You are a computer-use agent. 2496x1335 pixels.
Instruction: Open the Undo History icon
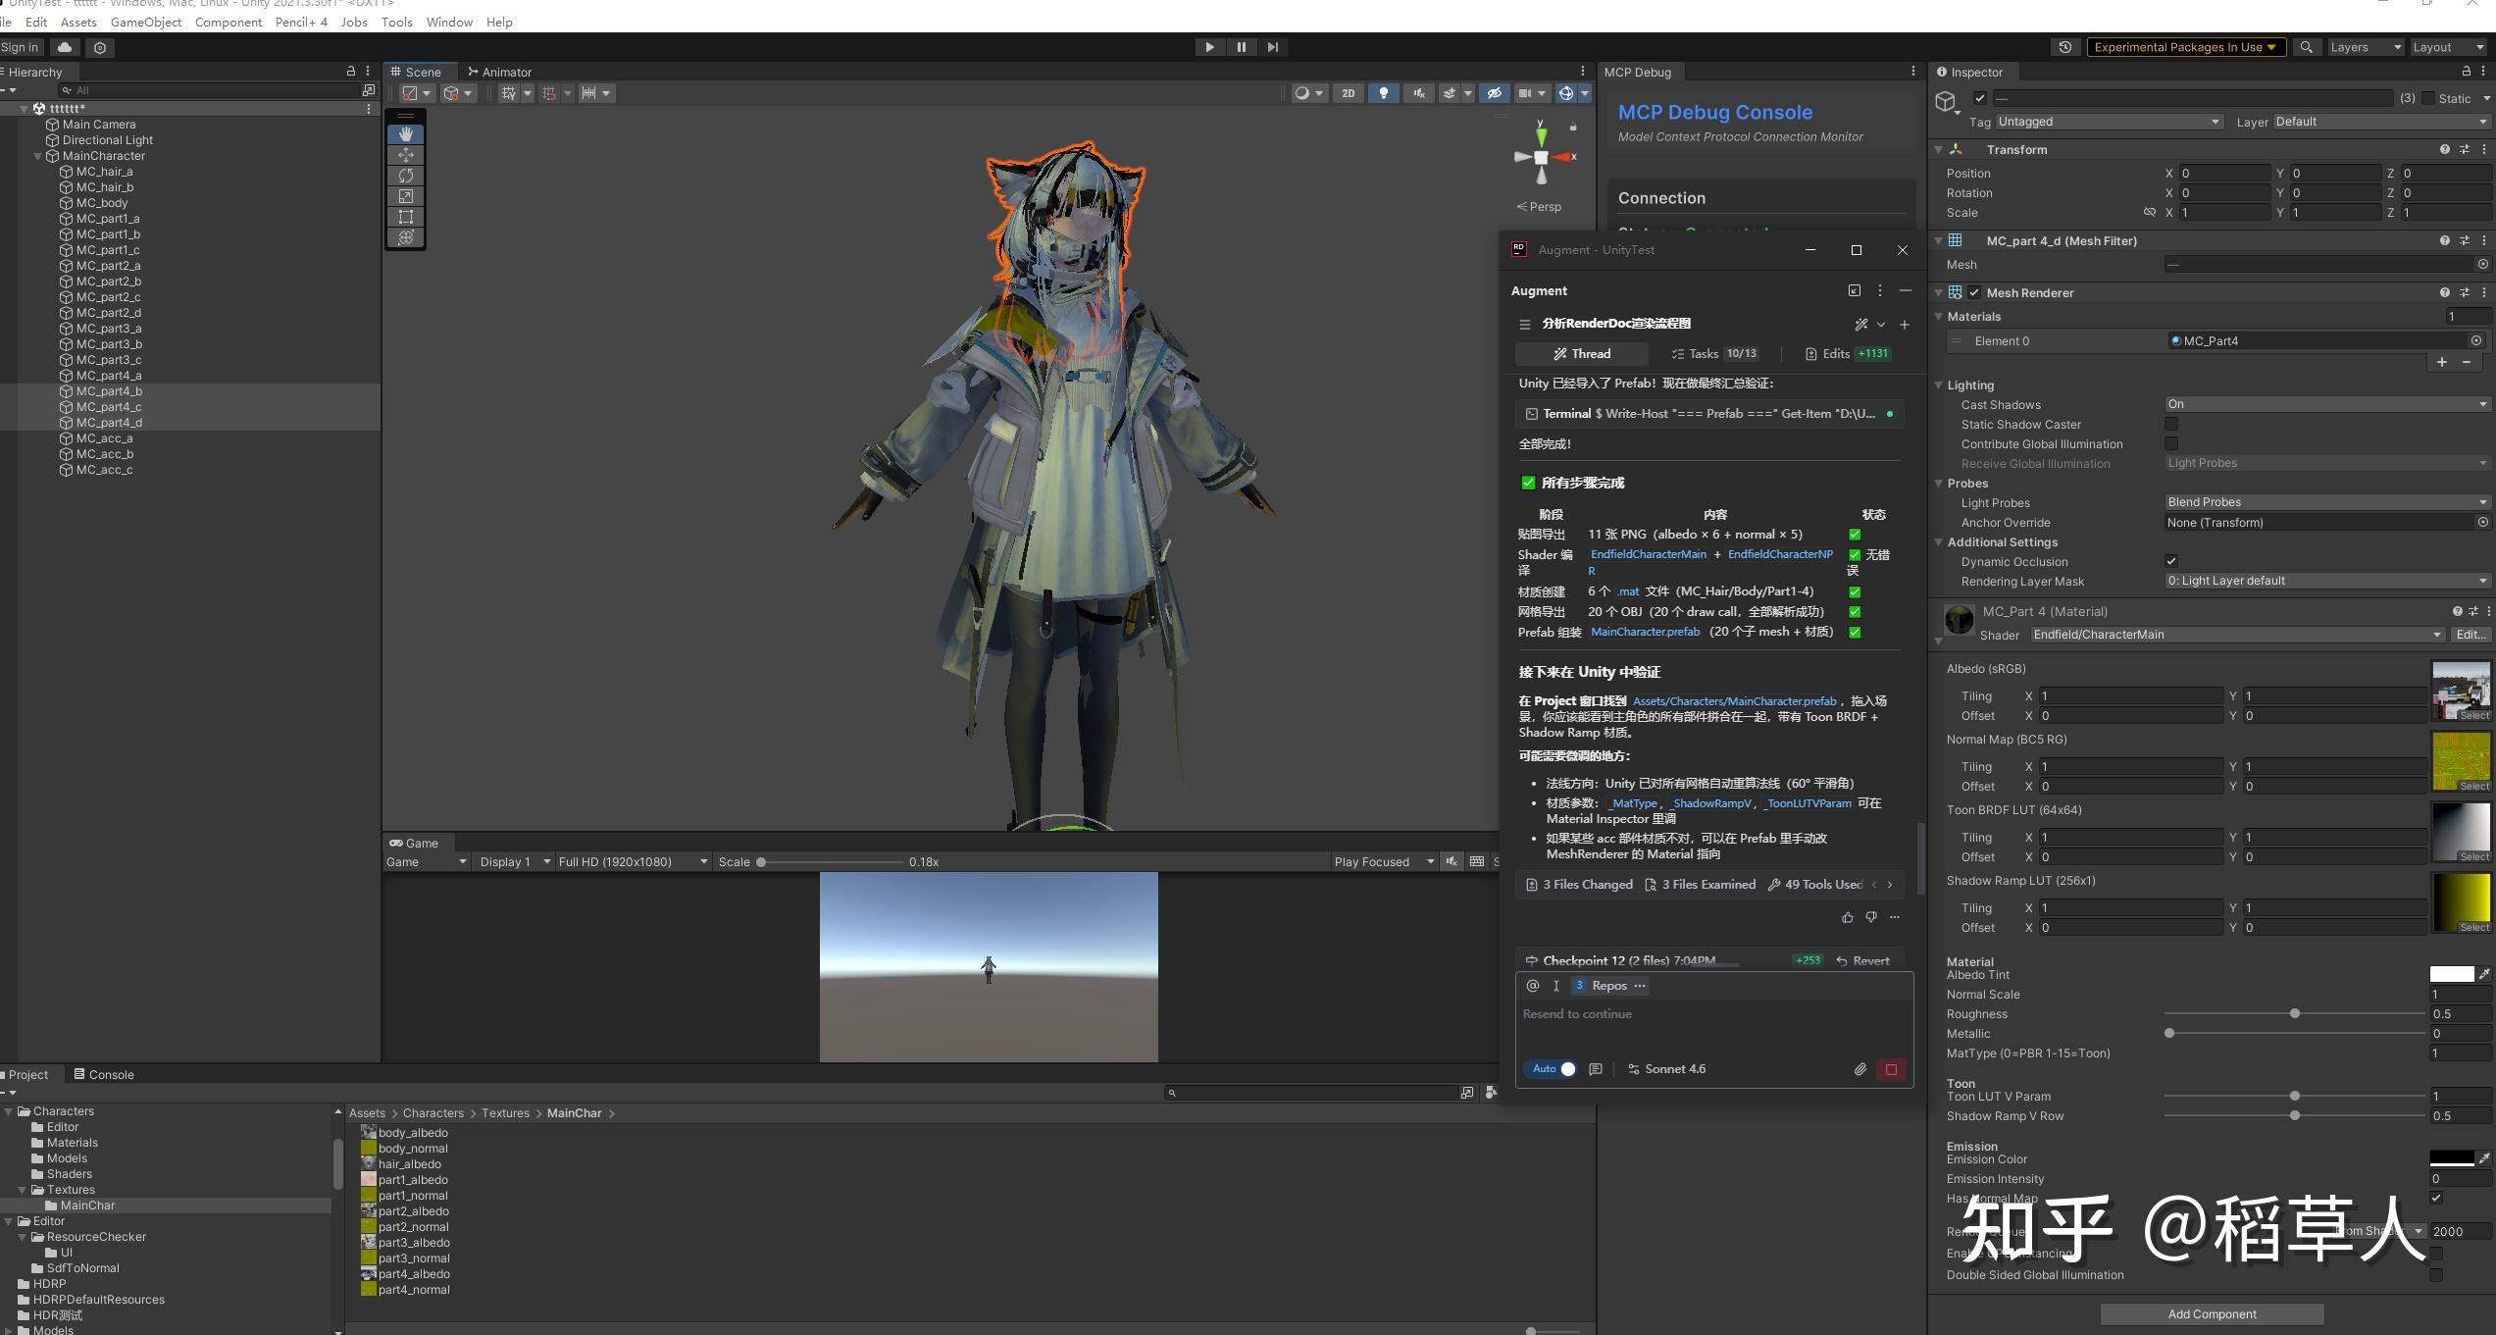[x=2064, y=47]
